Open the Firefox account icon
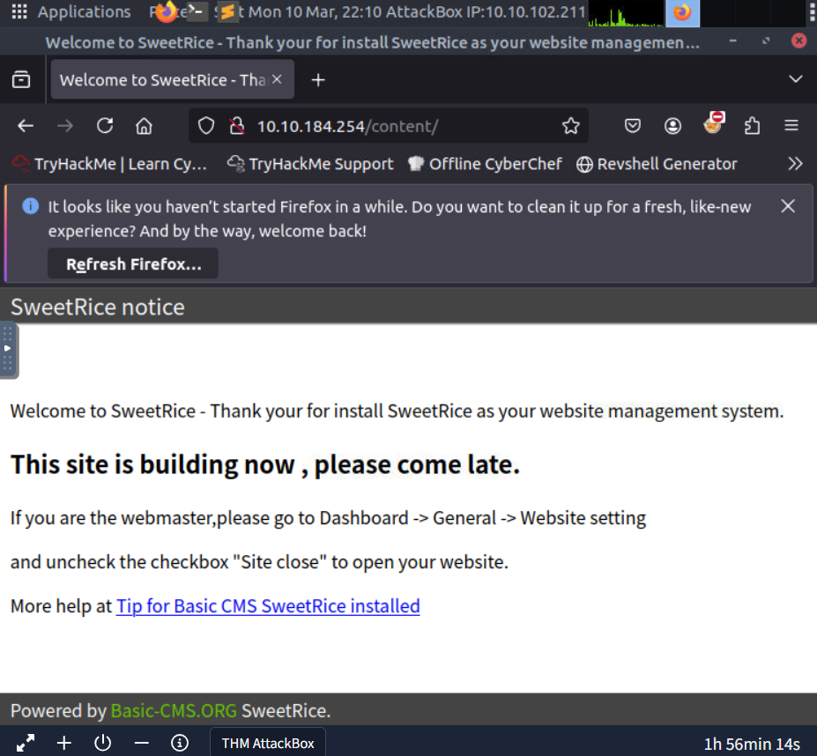 (x=672, y=126)
